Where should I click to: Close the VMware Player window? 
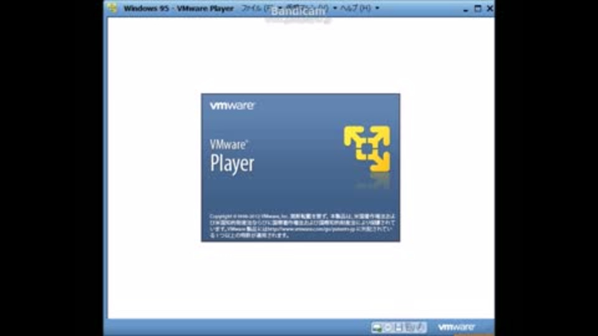pos(490,8)
